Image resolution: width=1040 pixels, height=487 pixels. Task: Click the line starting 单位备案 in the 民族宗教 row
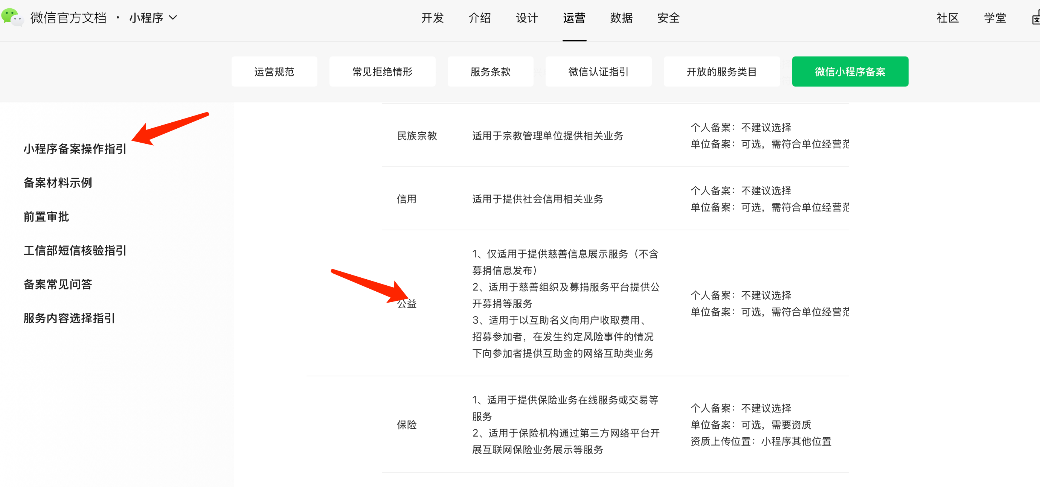(x=770, y=144)
